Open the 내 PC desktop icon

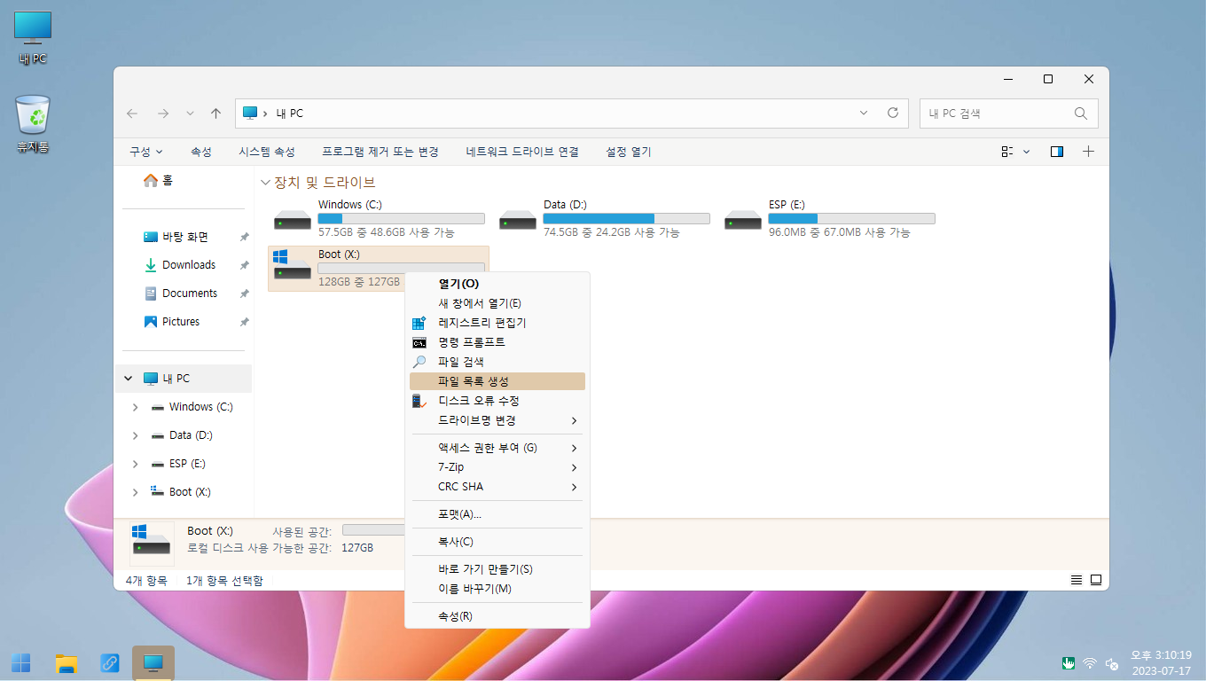(x=33, y=37)
